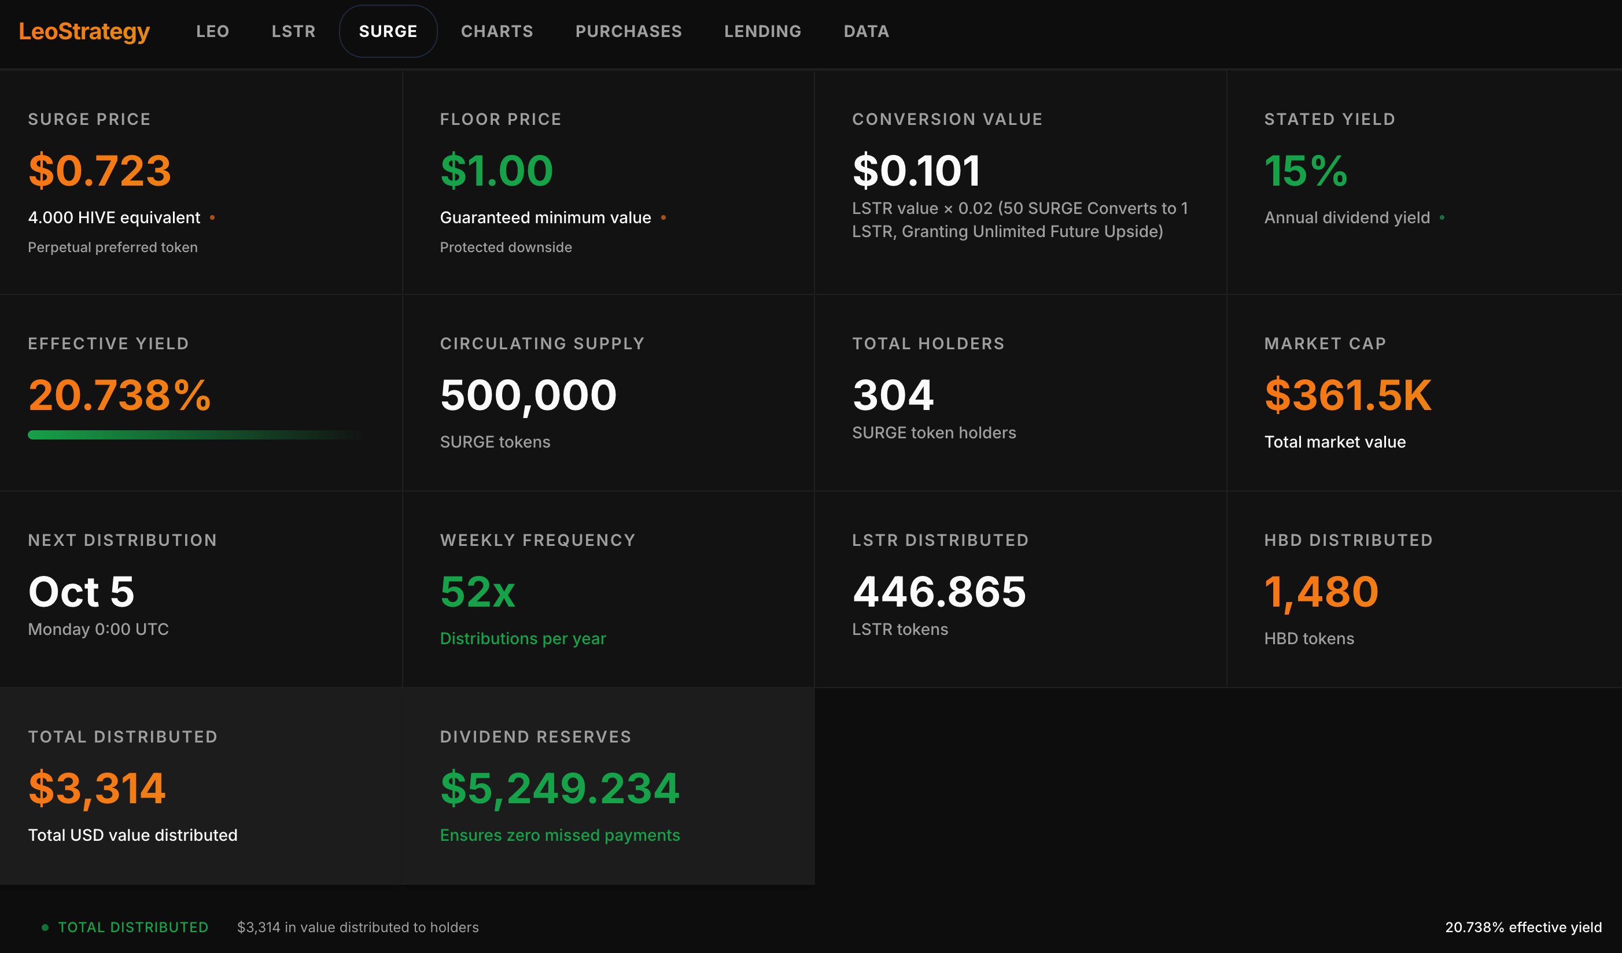Click the LeoStrategy logo
Viewport: 1622px width, 953px height.
(x=84, y=31)
